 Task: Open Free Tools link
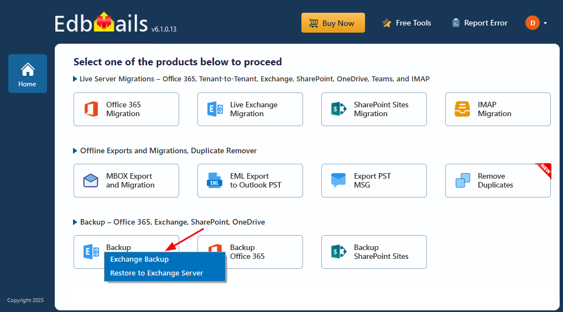tap(407, 23)
